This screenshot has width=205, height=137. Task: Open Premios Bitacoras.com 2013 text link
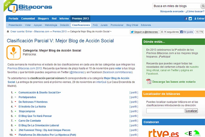[x=25, y=68]
